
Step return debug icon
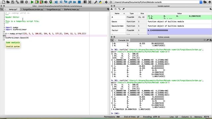click(70, 2)
